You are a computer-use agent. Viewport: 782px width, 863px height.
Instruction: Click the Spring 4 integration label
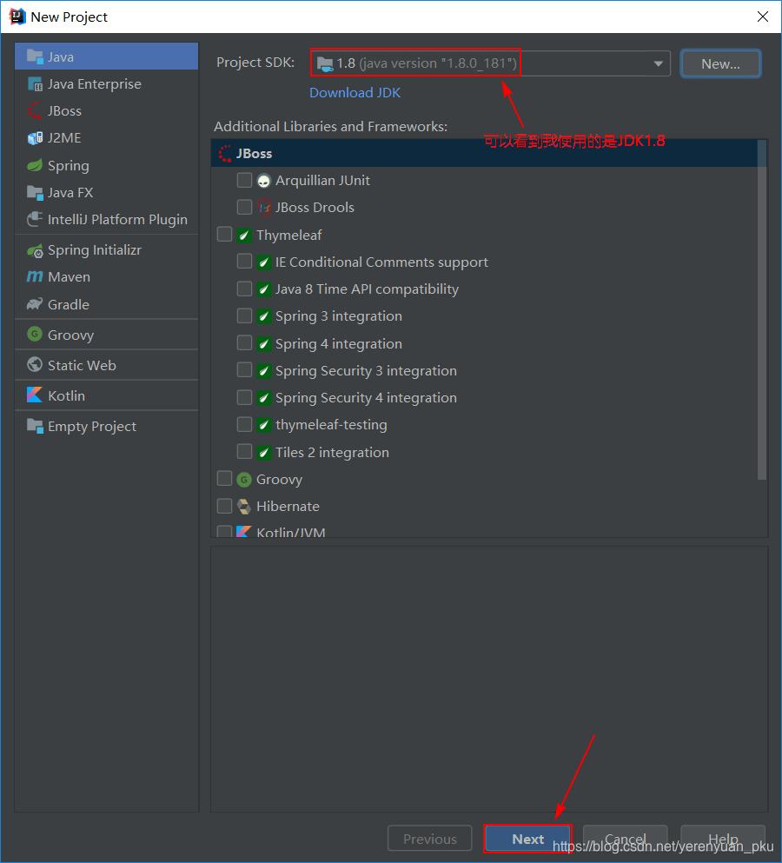point(339,344)
